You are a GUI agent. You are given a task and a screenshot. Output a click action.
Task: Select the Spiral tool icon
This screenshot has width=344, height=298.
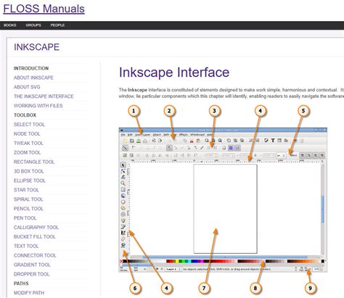[123, 214]
